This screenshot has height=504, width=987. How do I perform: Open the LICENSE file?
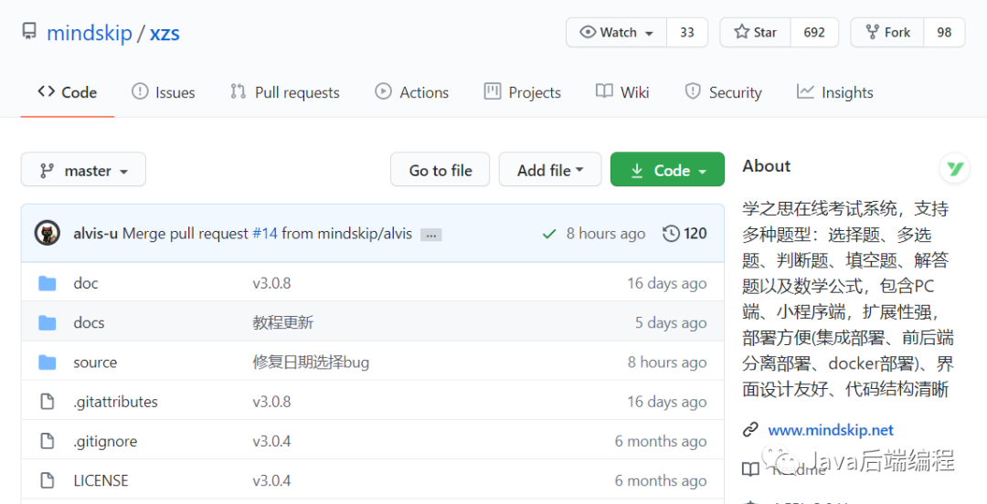coord(101,481)
